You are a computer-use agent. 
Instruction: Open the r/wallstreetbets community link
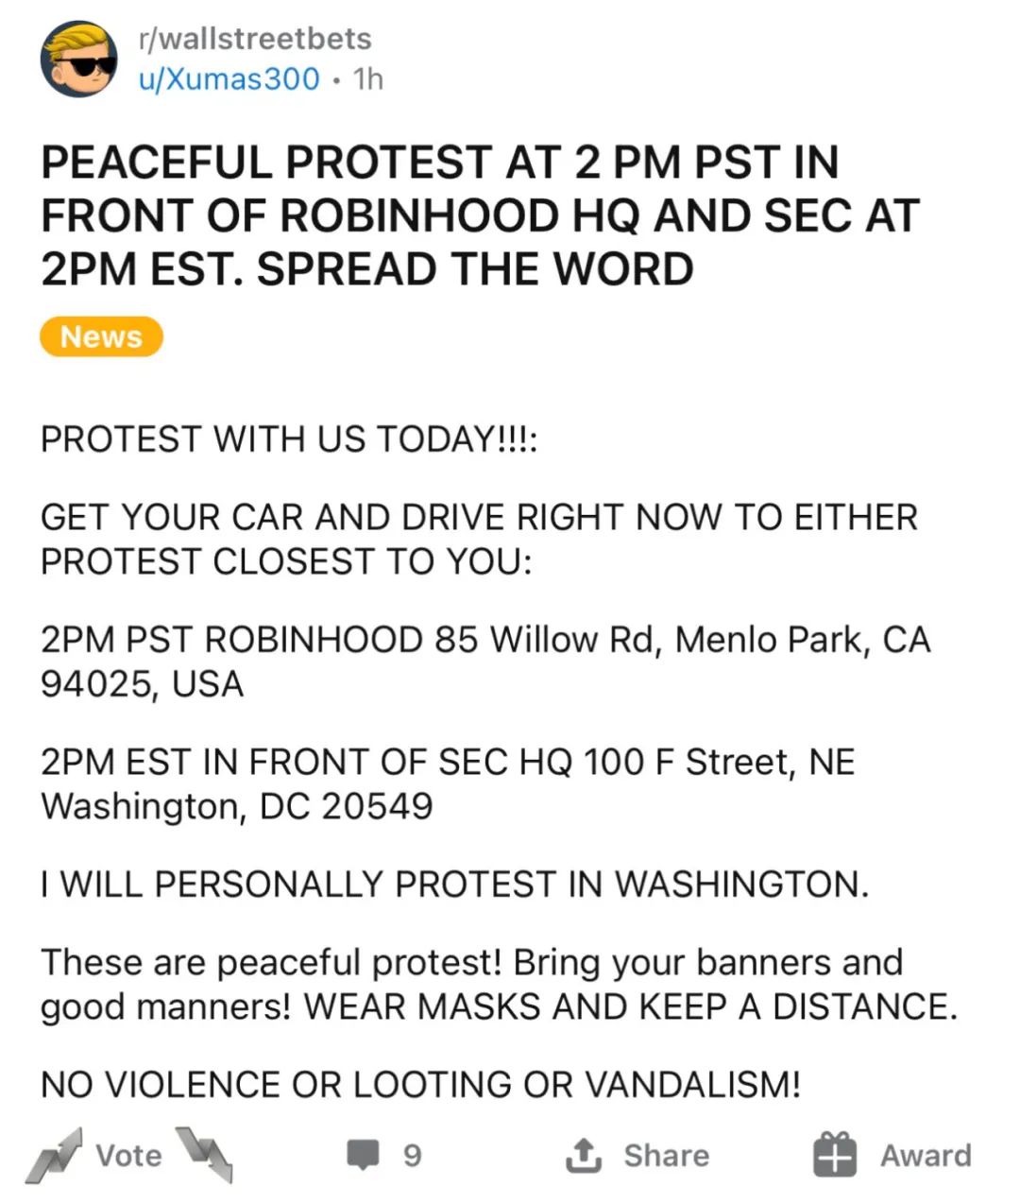click(x=255, y=39)
